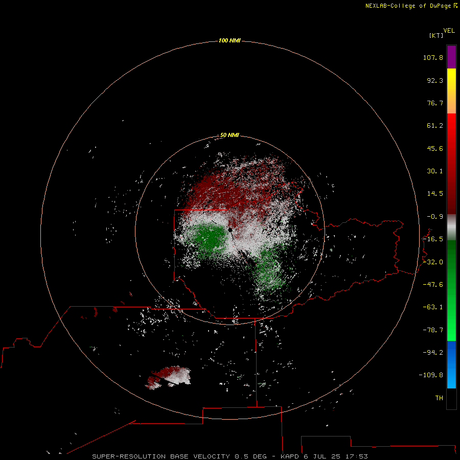Click the purple segment of velocity color bar
Screen dimensions: 460x460
coord(451,57)
